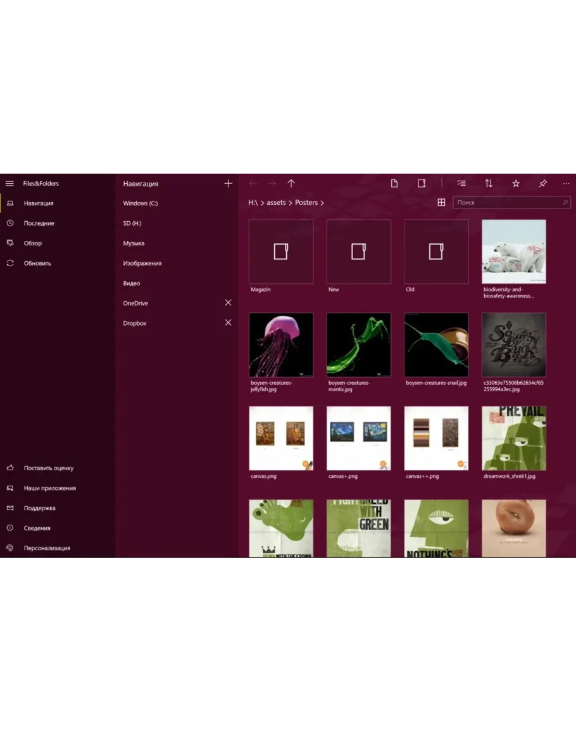Viewport: 576px width, 732px height.
Task: Create a new folder via toolbar icon
Action: coord(422,184)
